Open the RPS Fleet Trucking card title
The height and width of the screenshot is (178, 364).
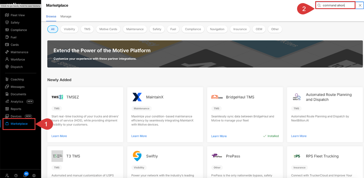point(322,156)
